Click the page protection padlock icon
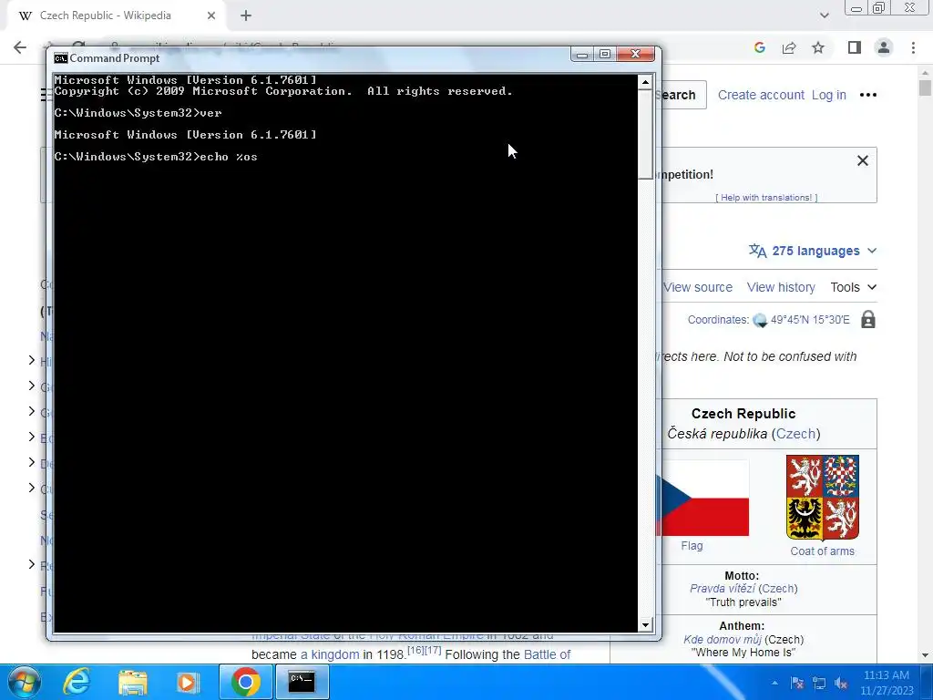The width and height of the screenshot is (933, 700). pos(868,320)
